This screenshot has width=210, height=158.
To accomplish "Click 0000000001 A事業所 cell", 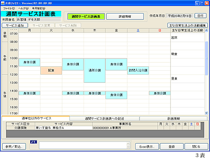I will [125, 128].
